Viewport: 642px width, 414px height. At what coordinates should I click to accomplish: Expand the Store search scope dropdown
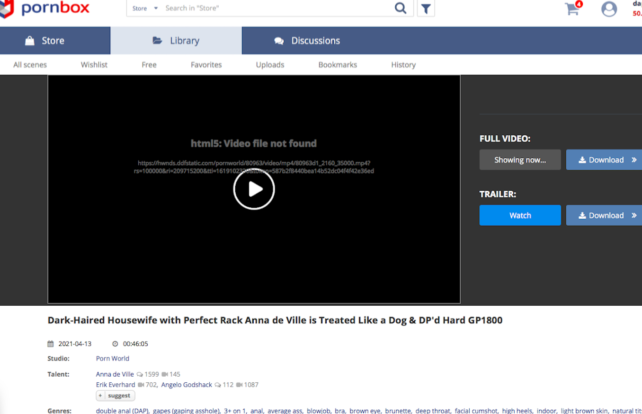coord(156,9)
